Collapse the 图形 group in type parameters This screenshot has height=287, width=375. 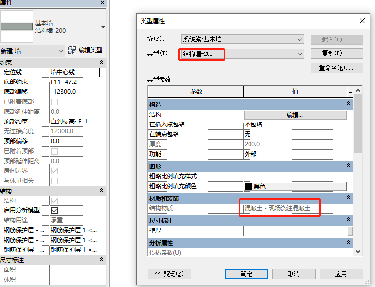tap(348, 165)
